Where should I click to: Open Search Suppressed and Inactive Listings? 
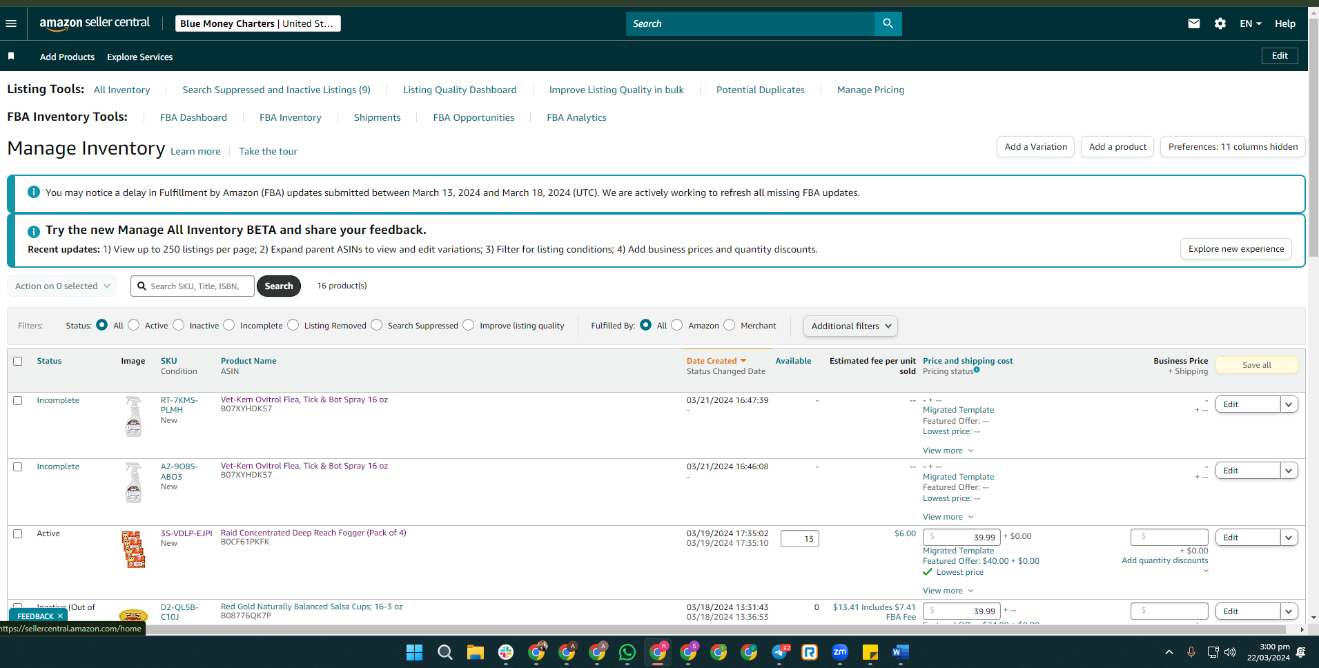(x=276, y=90)
